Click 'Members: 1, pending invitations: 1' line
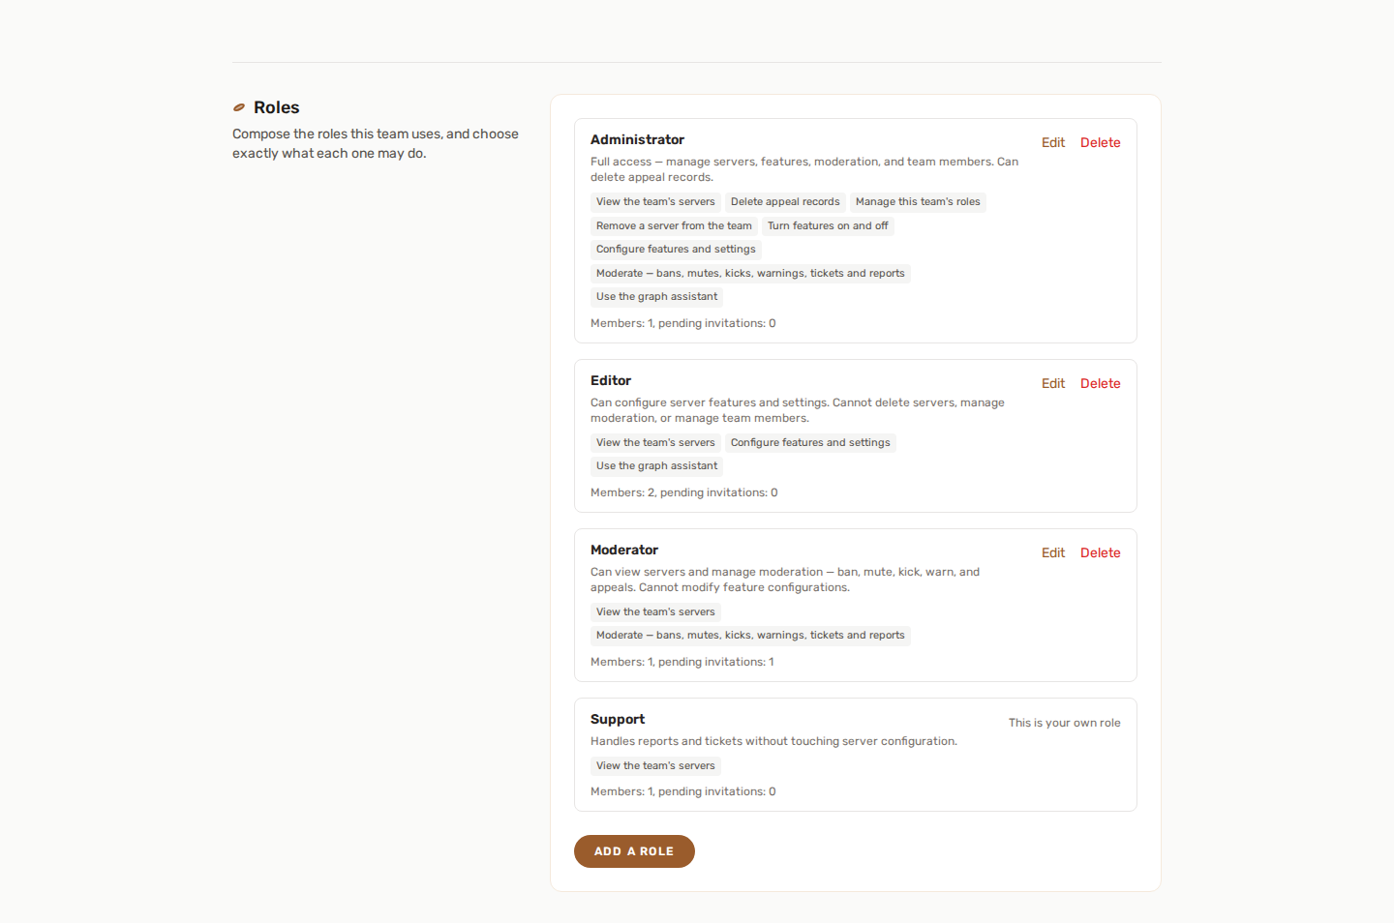This screenshot has width=1394, height=923. coord(682,662)
